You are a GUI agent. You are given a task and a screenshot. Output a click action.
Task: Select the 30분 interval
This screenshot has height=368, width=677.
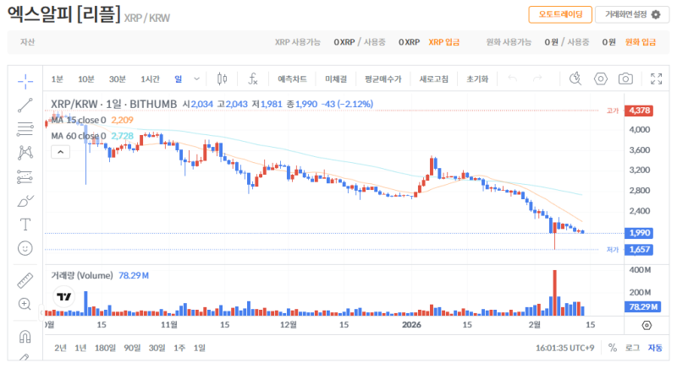pyautogui.click(x=117, y=78)
